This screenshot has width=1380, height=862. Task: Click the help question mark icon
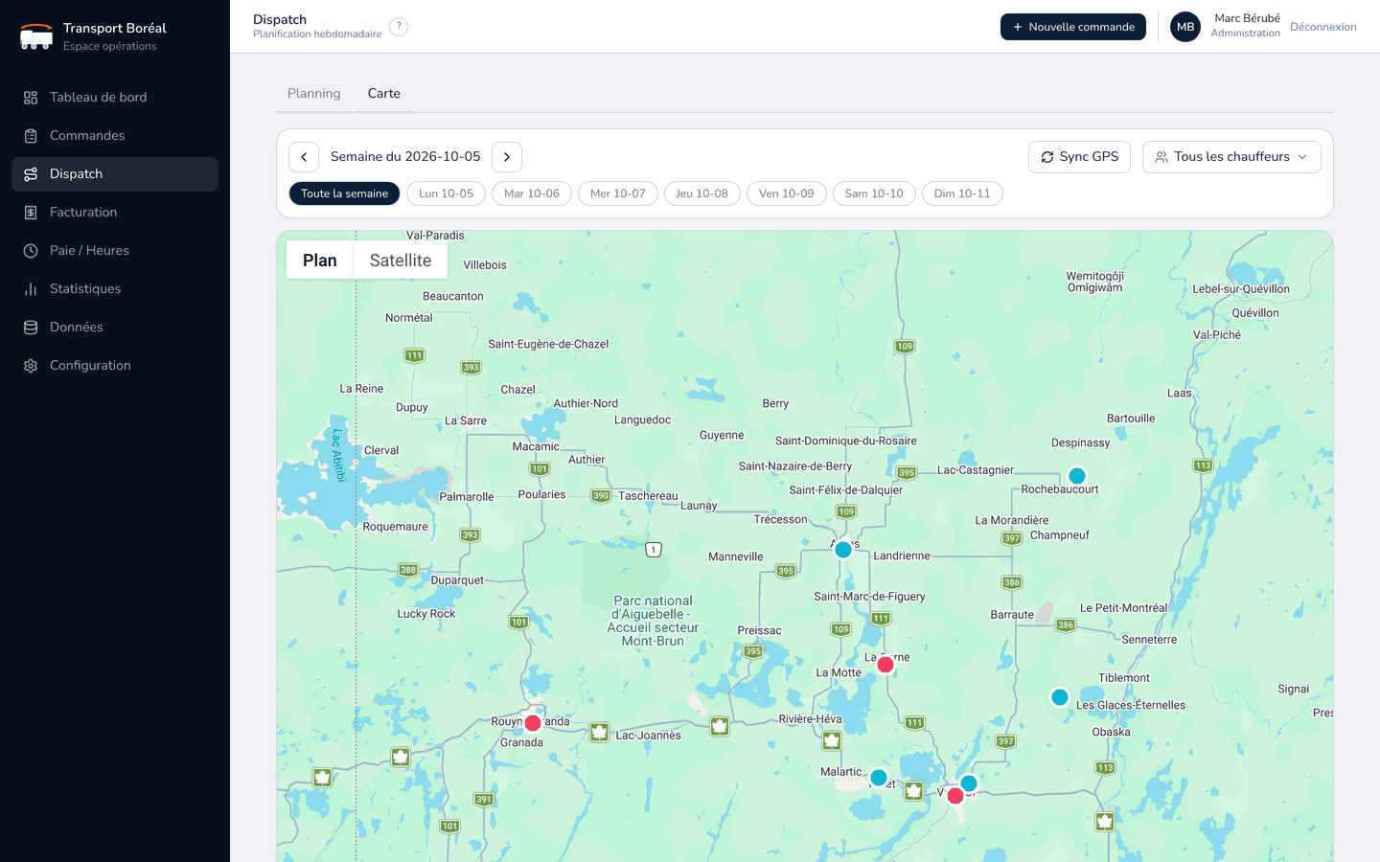point(399,27)
